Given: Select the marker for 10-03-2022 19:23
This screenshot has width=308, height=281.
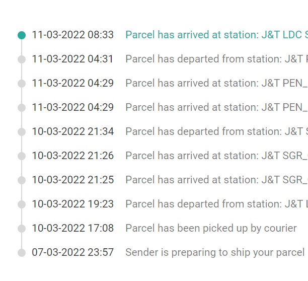Looking at the screenshot, I should pyautogui.click(x=22, y=204).
